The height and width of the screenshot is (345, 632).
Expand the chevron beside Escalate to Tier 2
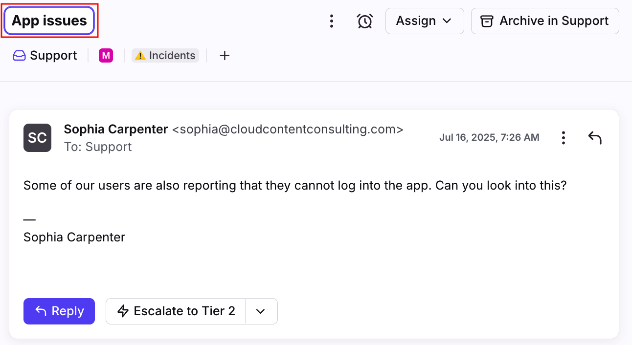pos(261,311)
